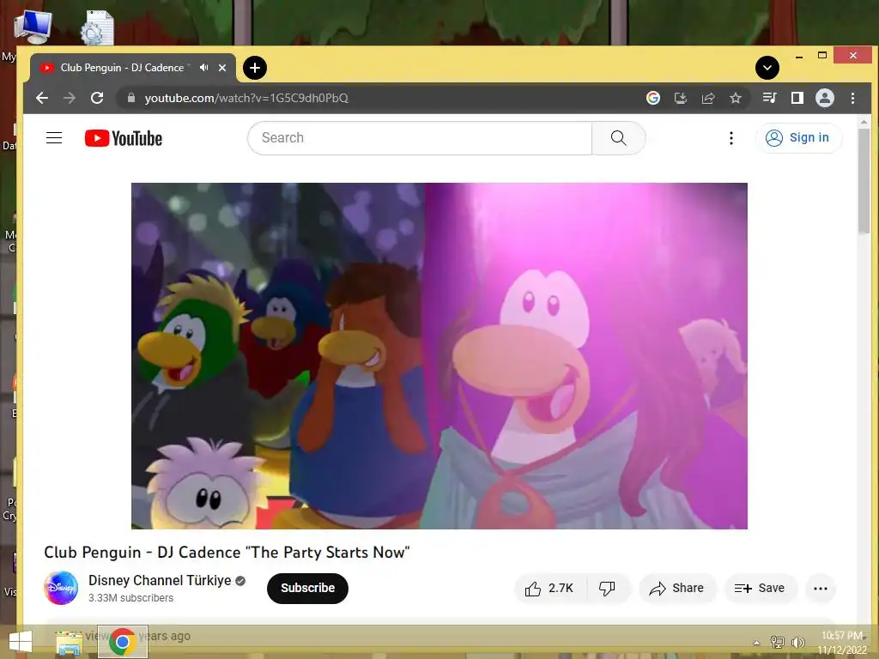Bookmark this page with the star icon
879x659 pixels.
tap(736, 98)
